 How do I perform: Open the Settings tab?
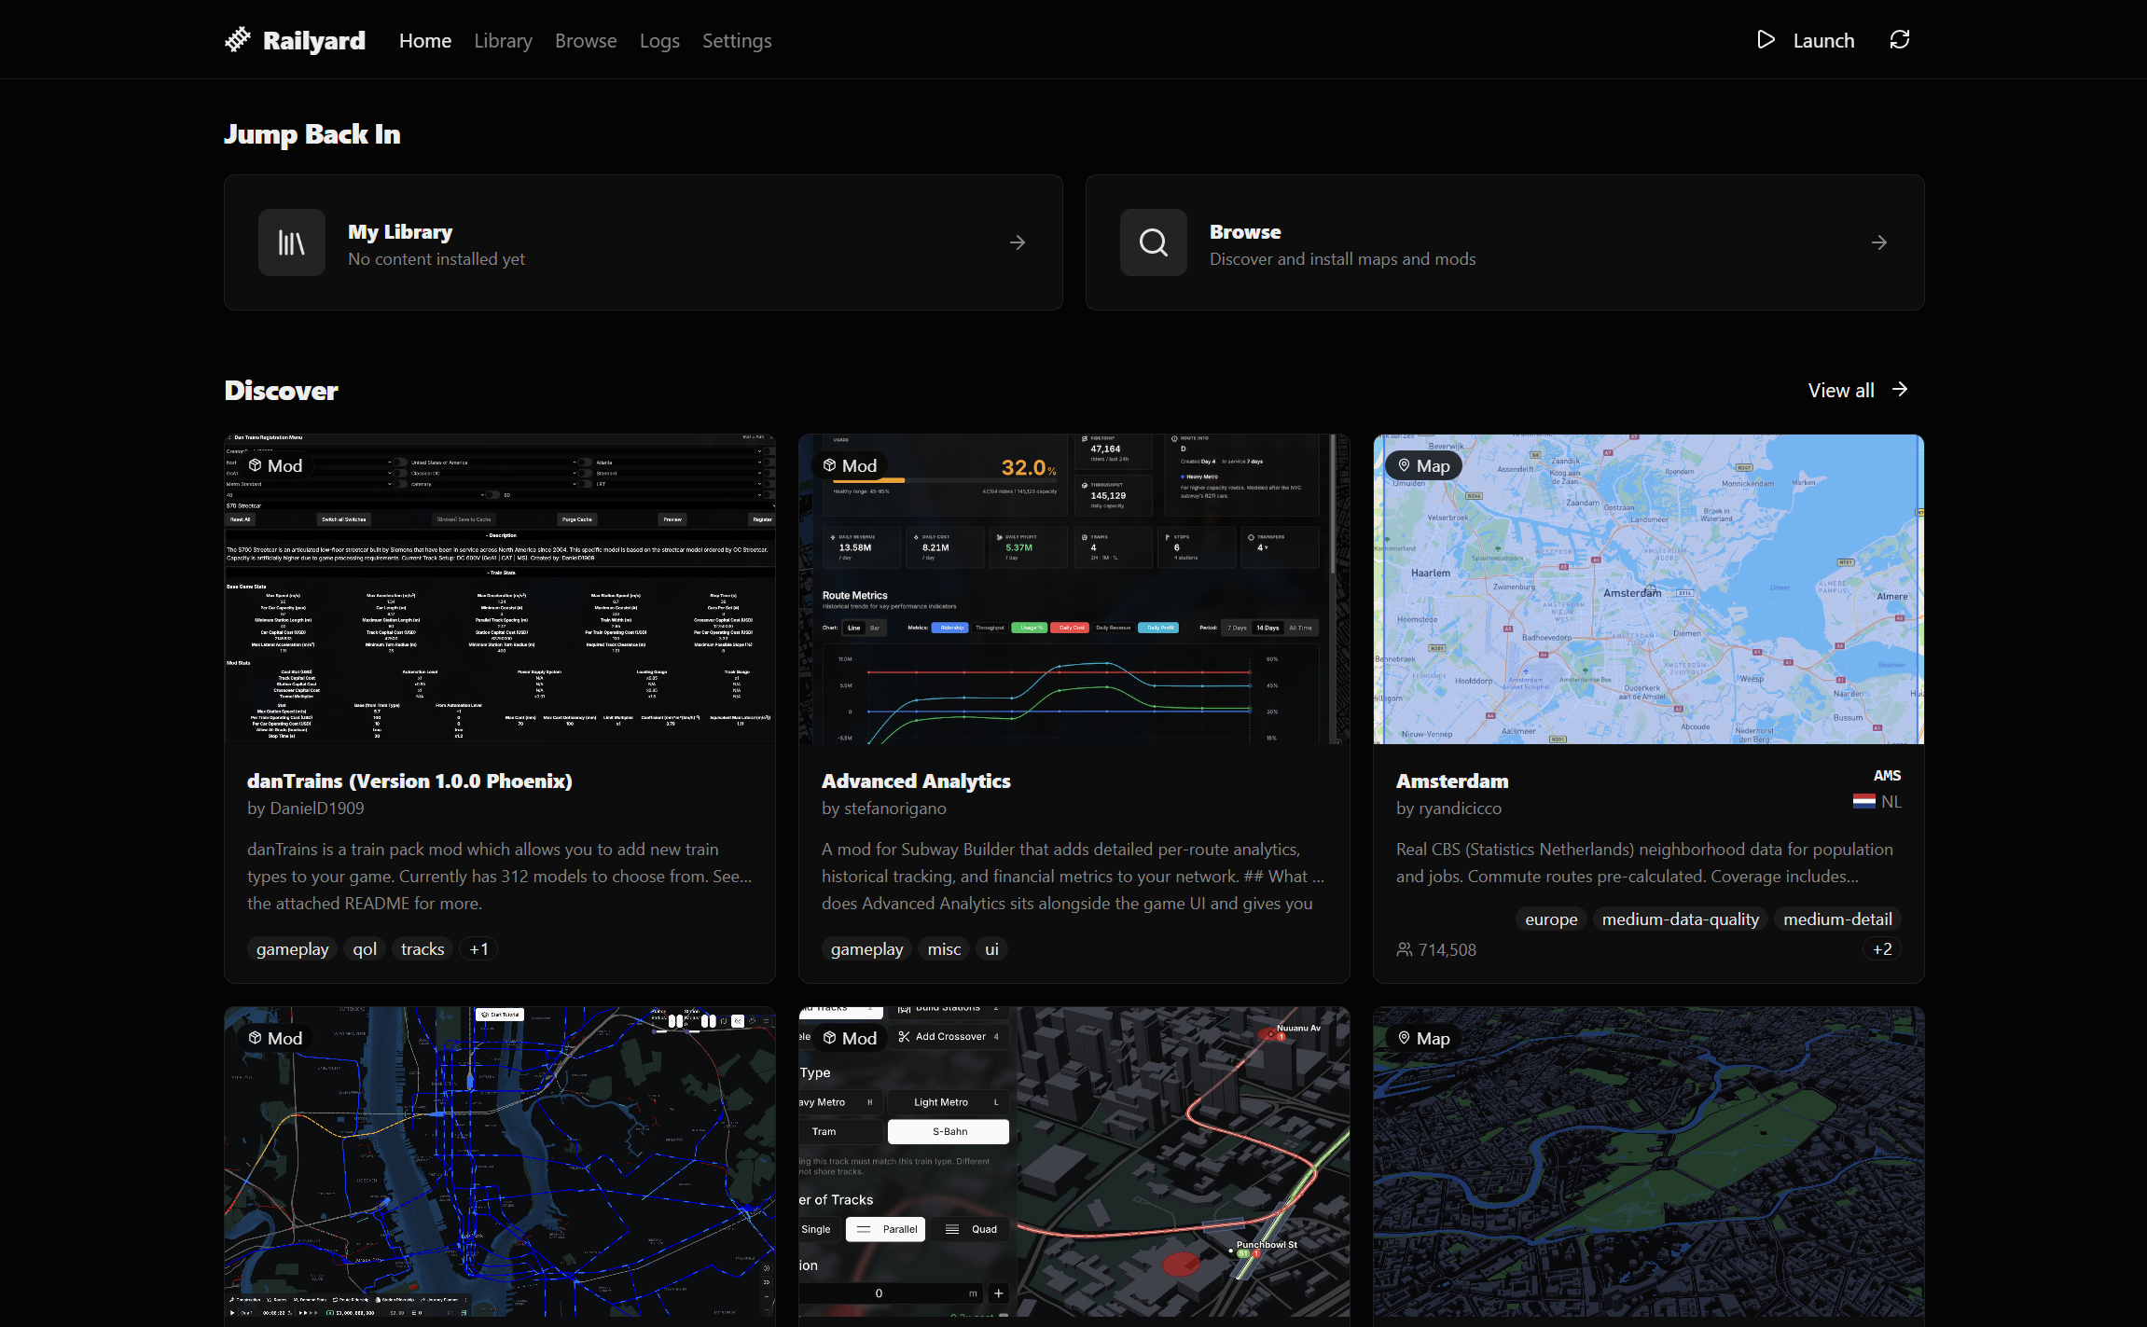[x=737, y=41]
